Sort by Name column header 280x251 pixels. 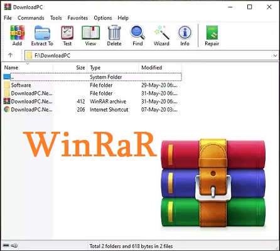pyautogui.click(x=28, y=68)
